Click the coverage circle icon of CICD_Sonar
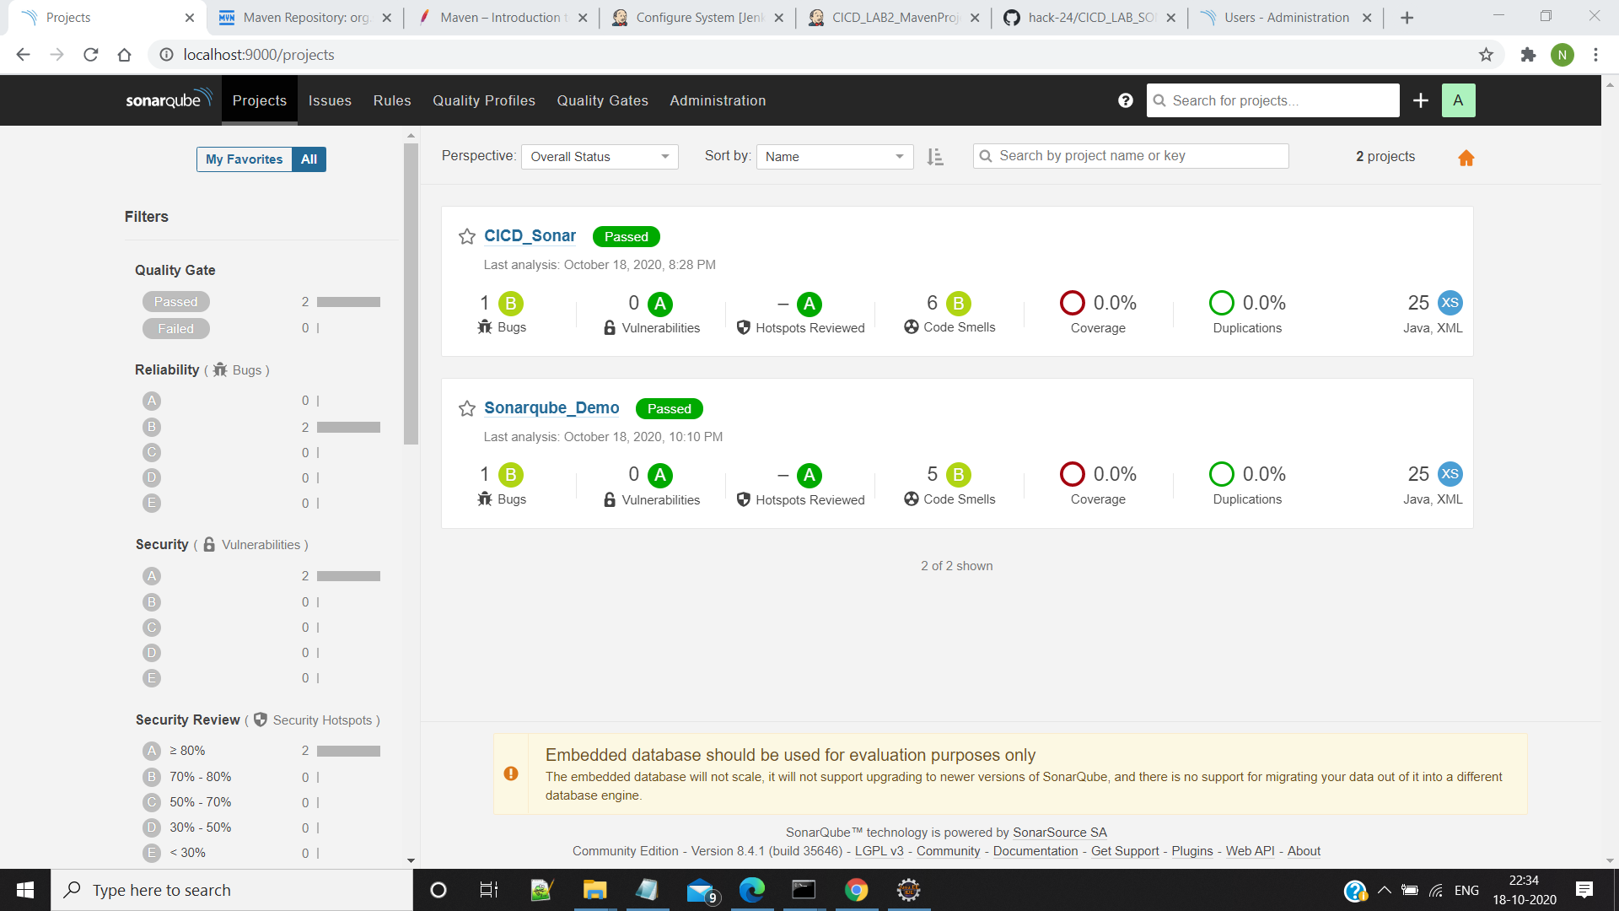 click(x=1072, y=303)
